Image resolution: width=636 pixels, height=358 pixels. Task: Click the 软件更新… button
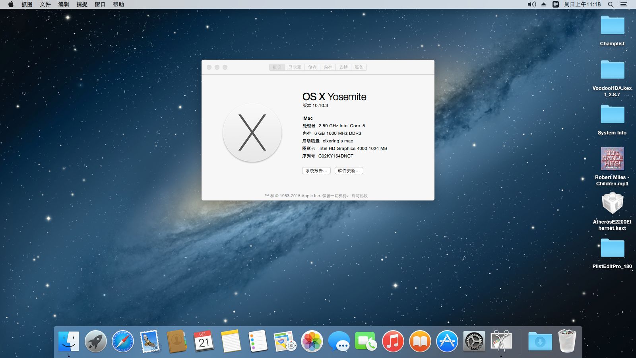tap(349, 171)
